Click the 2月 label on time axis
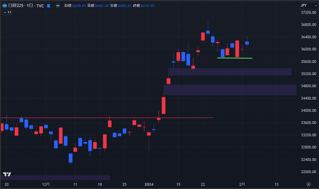Viewport: 319px width, 189px height. pyautogui.click(x=242, y=184)
